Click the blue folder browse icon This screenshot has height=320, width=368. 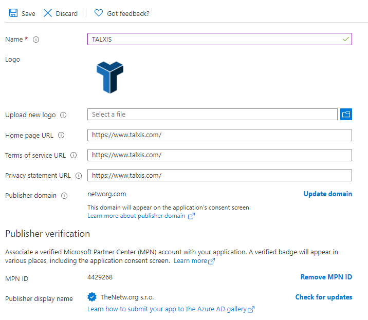click(346, 115)
